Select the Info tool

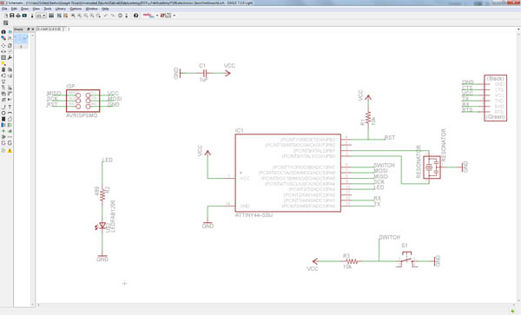3,32
